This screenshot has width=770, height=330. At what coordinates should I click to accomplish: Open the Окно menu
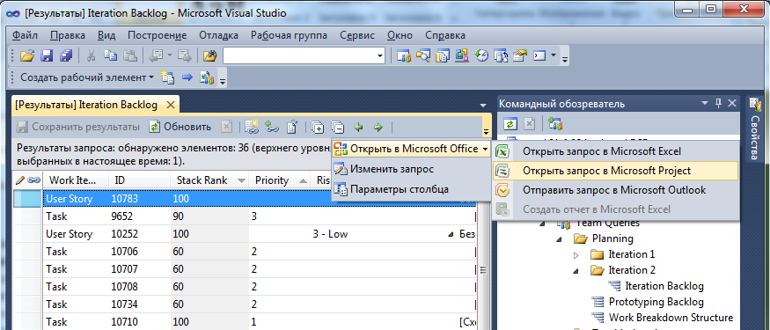pos(400,35)
